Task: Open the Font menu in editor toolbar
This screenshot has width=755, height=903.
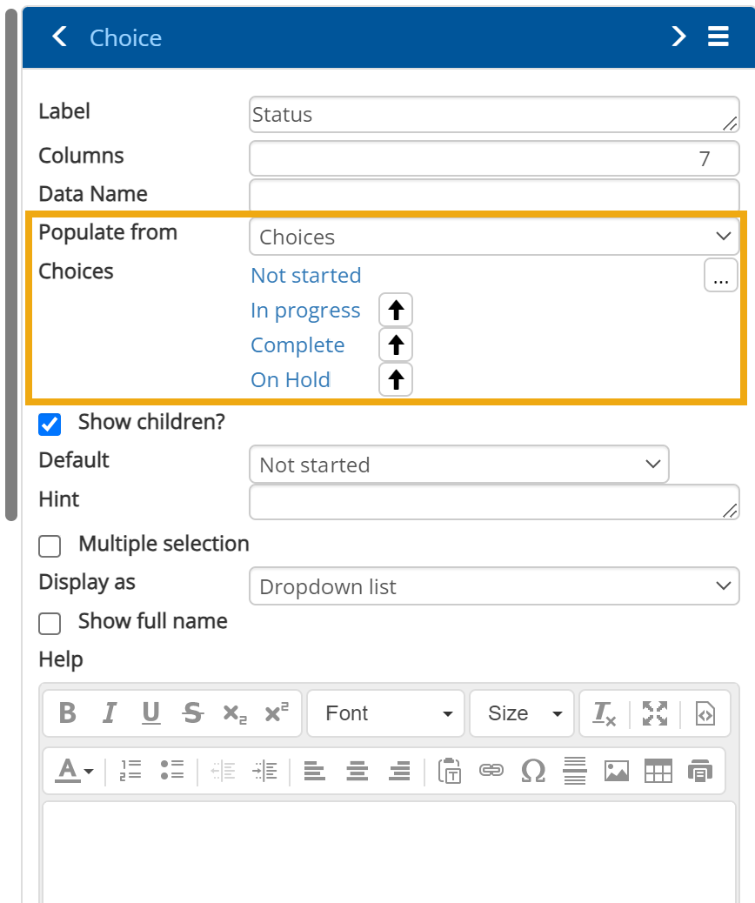Action: [x=387, y=713]
